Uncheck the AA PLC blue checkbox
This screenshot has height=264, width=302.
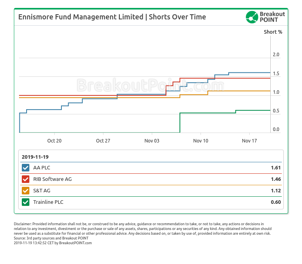point(25,168)
